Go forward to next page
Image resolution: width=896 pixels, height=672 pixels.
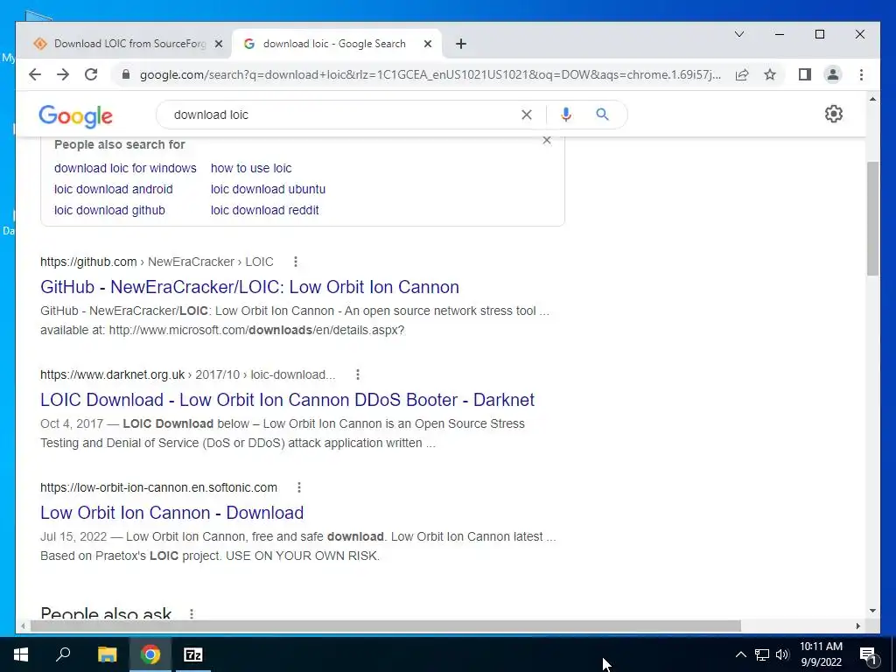click(63, 75)
